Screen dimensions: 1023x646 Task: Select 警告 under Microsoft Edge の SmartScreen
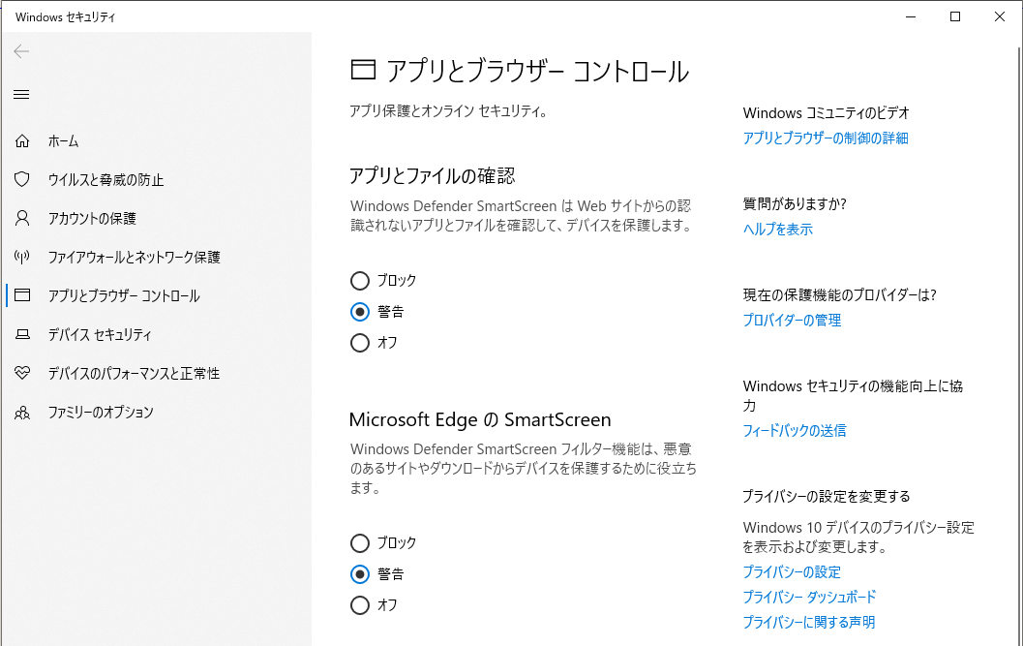coord(360,574)
